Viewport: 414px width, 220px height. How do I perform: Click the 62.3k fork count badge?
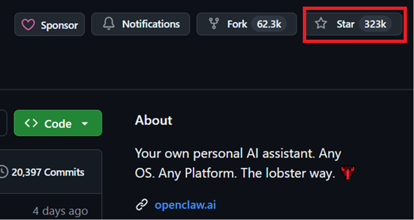pyautogui.click(x=269, y=24)
